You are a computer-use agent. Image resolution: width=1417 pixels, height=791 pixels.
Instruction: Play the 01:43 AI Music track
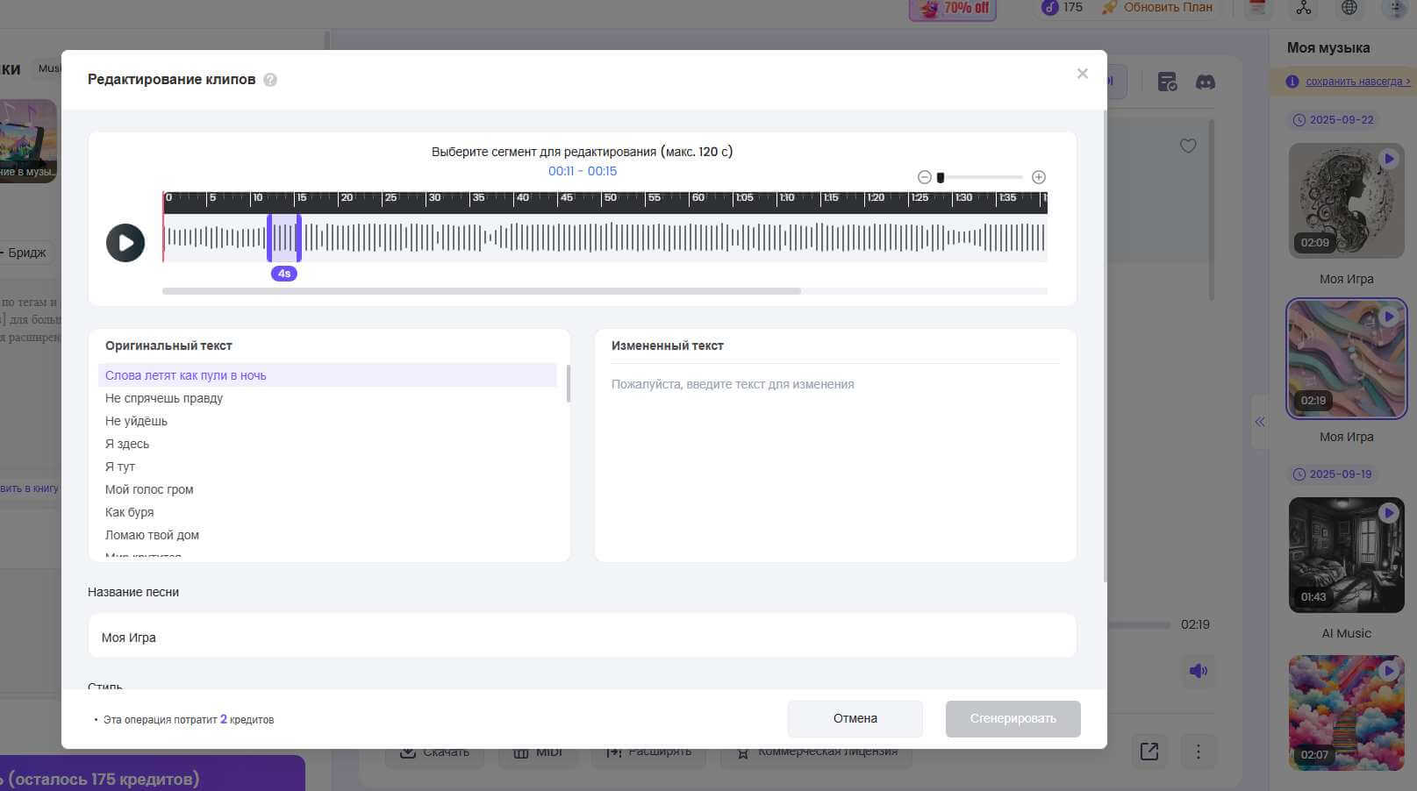[1388, 513]
